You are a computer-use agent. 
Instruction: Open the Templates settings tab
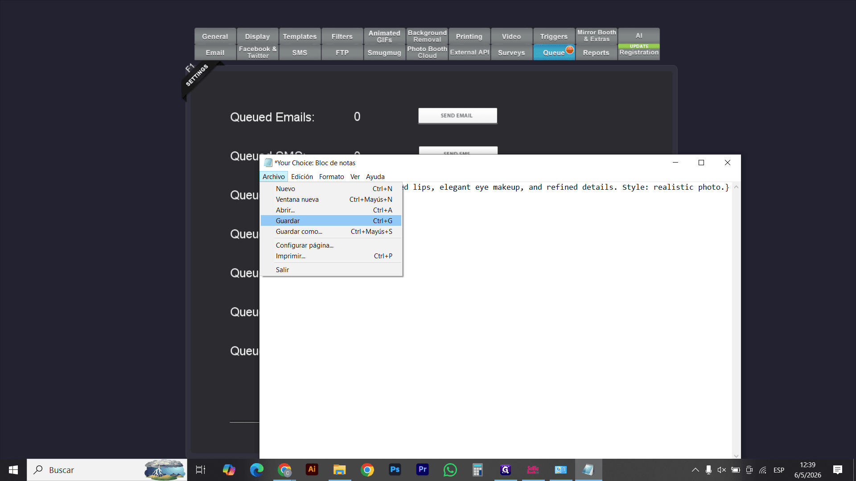click(300, 36)
